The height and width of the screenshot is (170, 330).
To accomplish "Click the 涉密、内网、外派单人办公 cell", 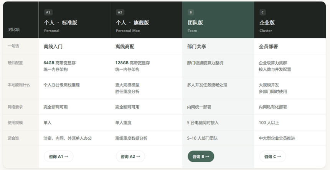I will [68, 138].
